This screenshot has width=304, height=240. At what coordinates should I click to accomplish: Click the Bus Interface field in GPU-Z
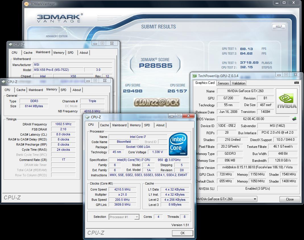(x=278, y=133)
